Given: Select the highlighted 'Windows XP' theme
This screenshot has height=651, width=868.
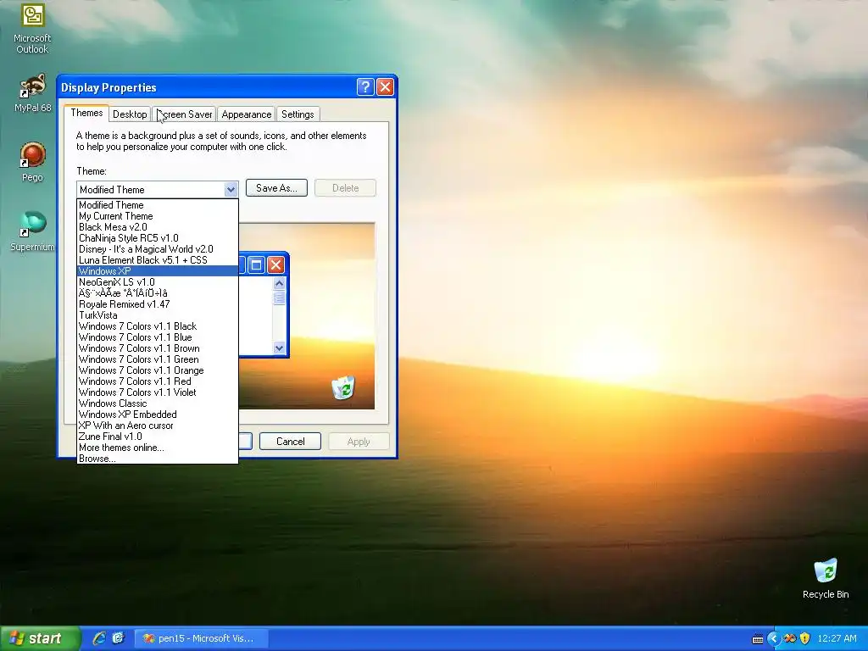Looking at the screenshot, I should click(x=158, y=271).
